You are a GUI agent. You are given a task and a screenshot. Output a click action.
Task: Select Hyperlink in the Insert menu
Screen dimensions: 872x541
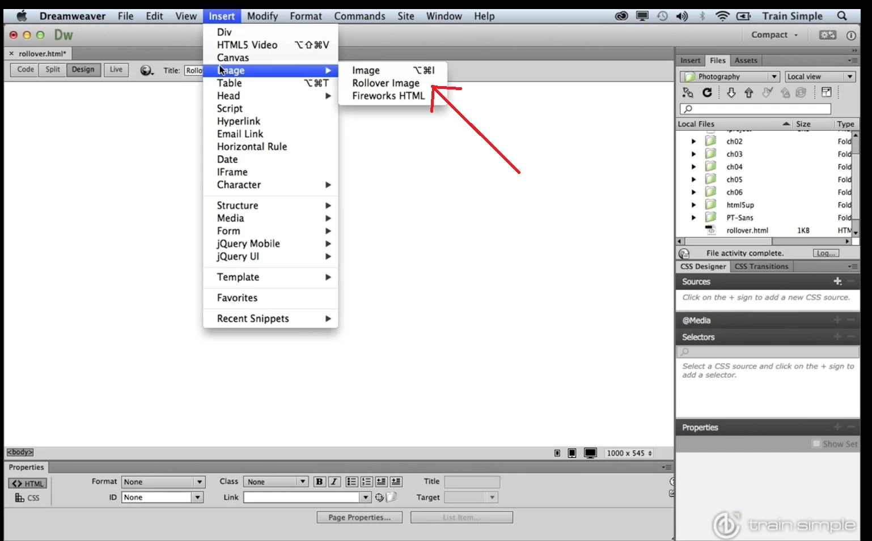(x=270, y=121)
